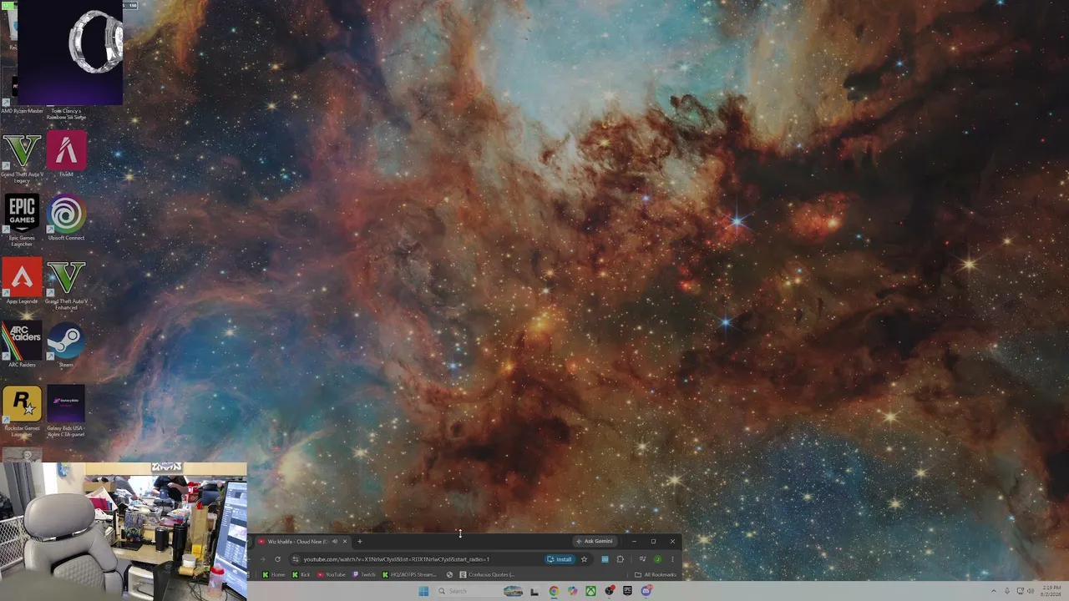Show hidden system tray icons
The height and width of the screenshot is (601, 1069).
coord(994,591)
